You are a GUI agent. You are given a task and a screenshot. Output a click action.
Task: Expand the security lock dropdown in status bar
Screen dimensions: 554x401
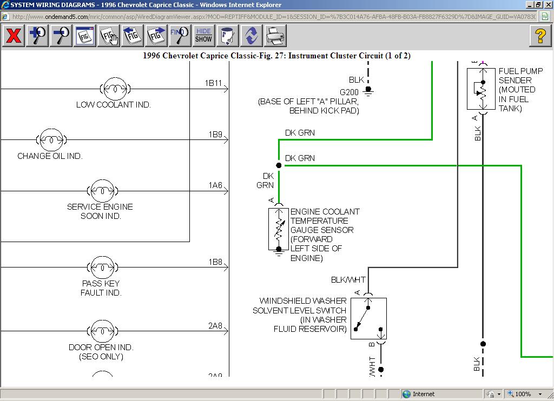pyautogui.click(x=499, y=394)
